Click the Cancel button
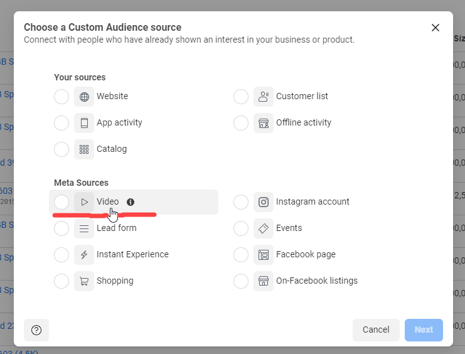 pyautogui.click(x=376, y=330)
